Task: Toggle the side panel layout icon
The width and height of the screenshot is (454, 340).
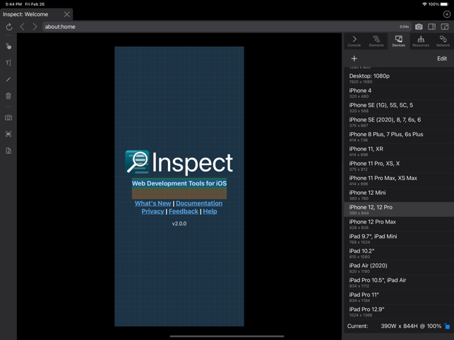Action: (431, 27)
